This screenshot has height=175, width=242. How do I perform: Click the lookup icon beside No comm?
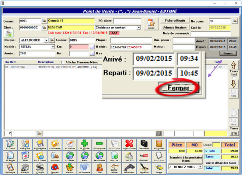click(235, 21)
